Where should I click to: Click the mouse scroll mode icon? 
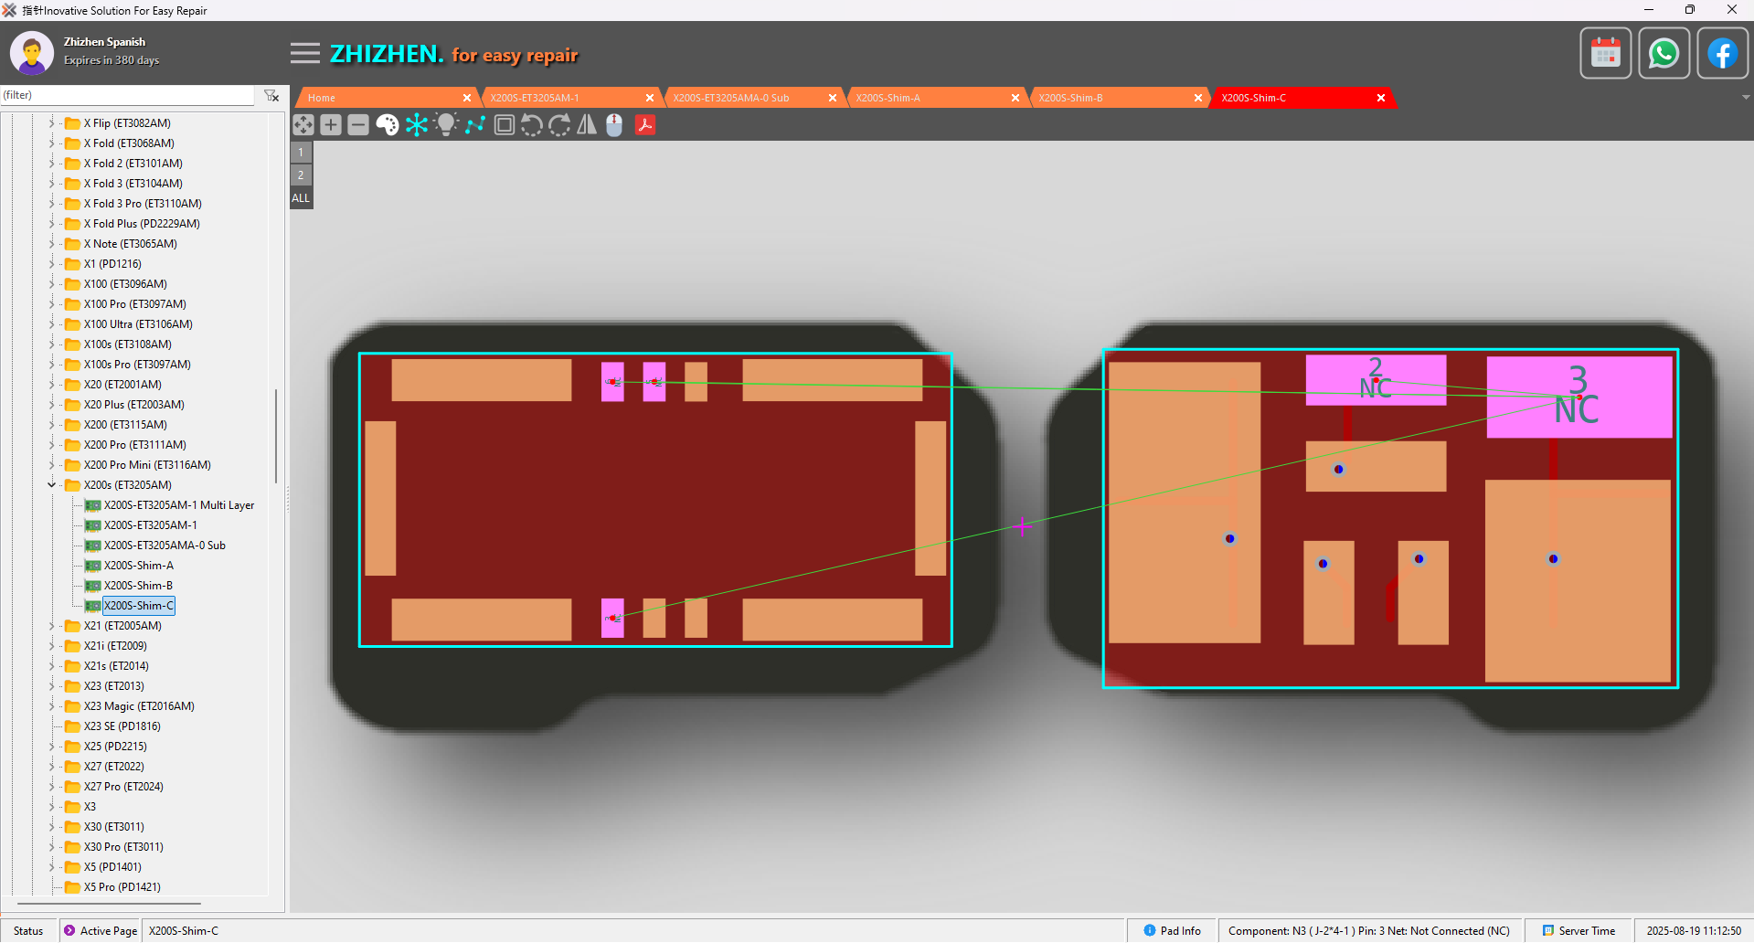[x=614, y=125]
